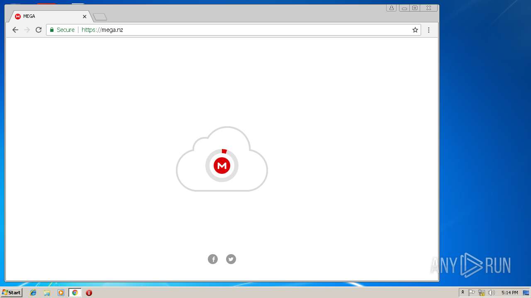Close the MEGA tab

pos(85,17)
